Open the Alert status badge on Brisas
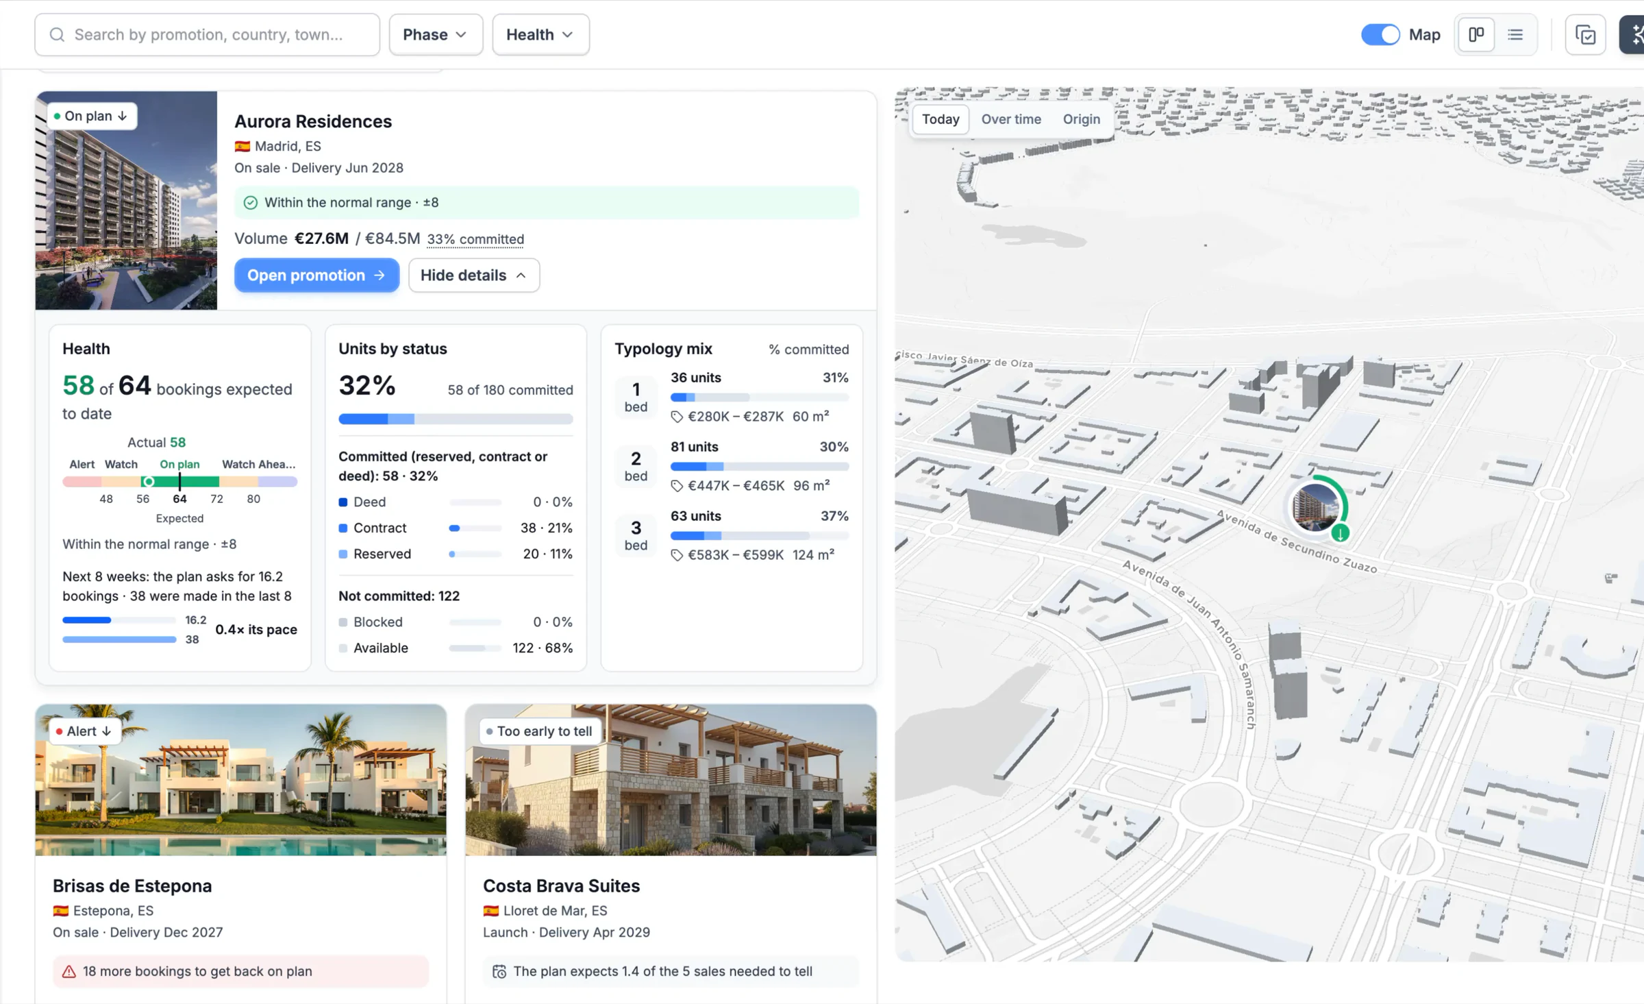Viewport: 1644px width, 1004px height. pos(85,731)
